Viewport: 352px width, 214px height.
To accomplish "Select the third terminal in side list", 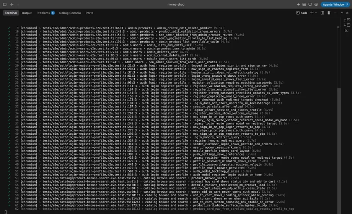I will (347, 31).
